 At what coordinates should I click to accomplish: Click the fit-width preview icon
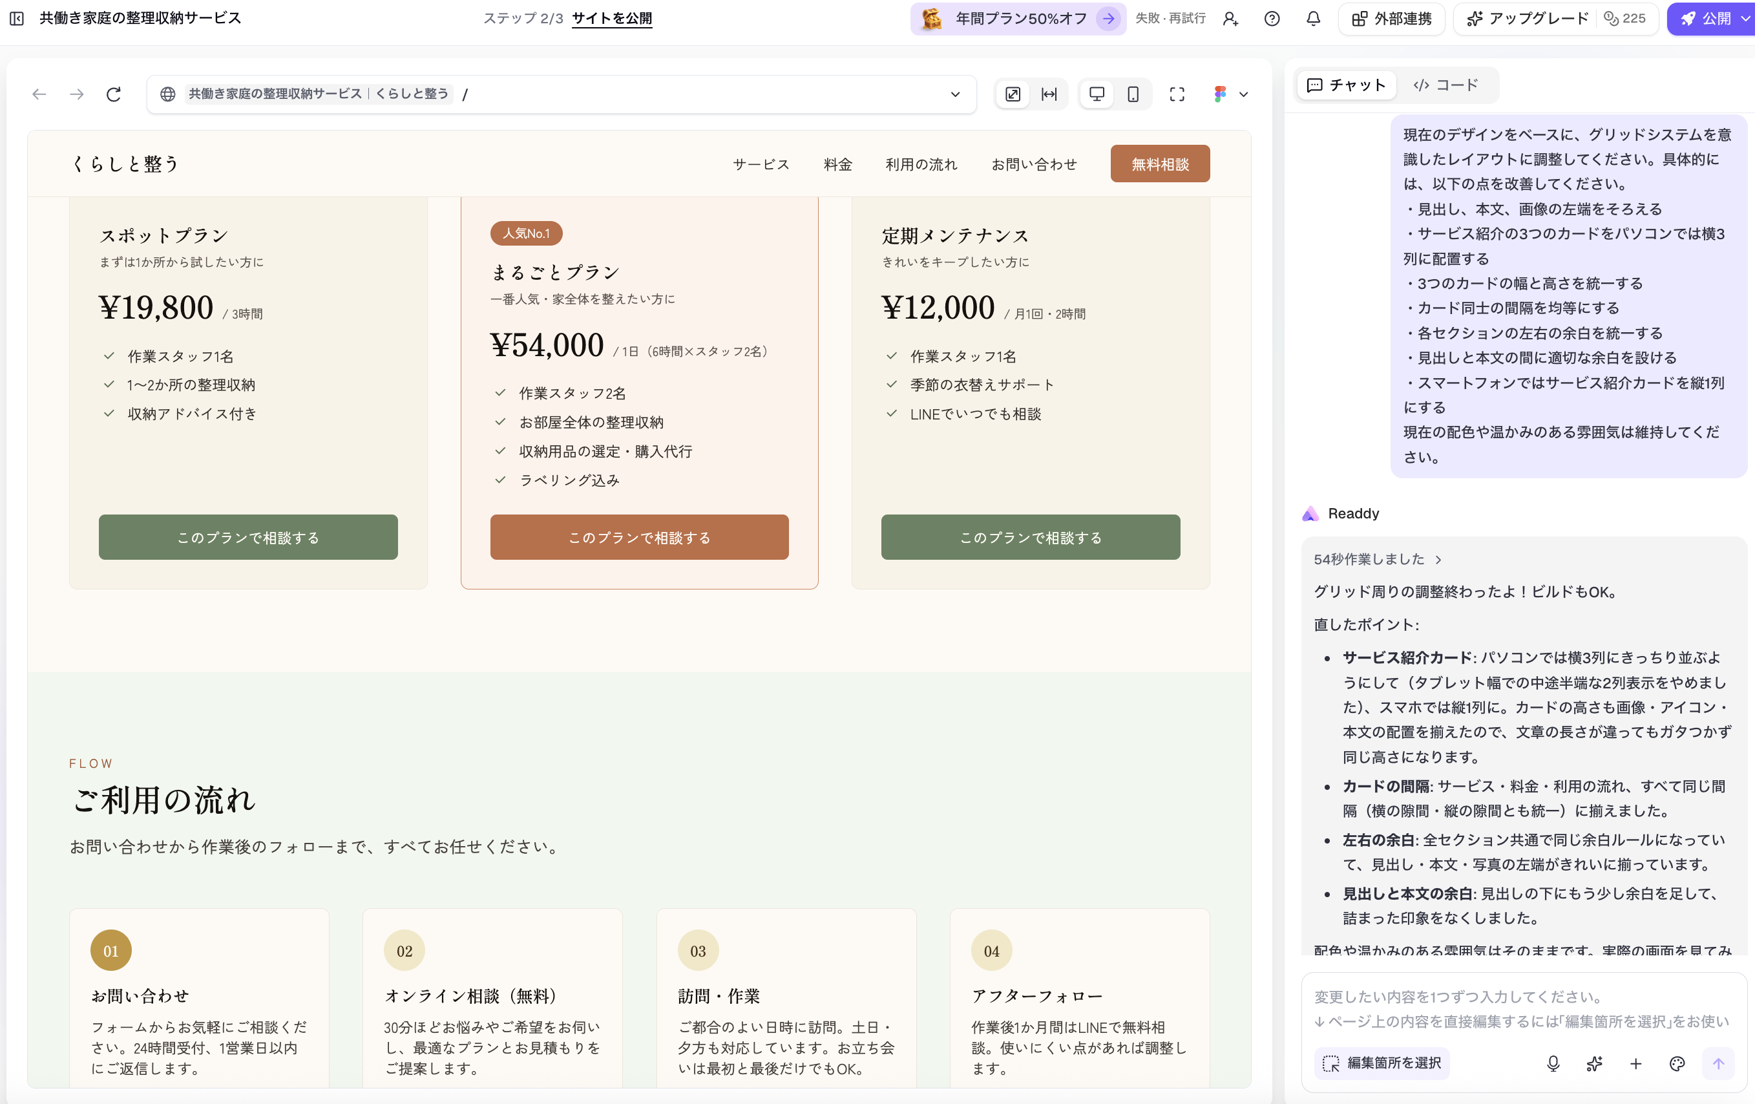[x=1049, y=94]
